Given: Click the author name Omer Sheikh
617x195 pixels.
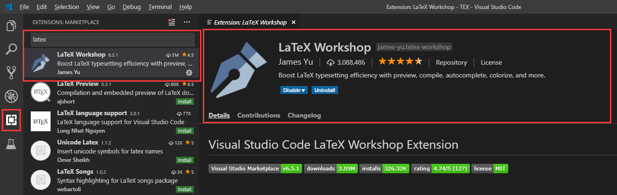Looking at the screenshot, I should [72, 160].
